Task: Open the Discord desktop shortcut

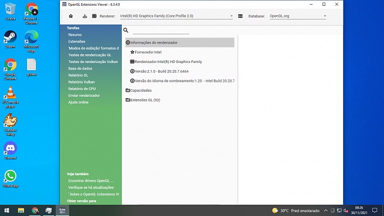Action: tap(10, 150)
